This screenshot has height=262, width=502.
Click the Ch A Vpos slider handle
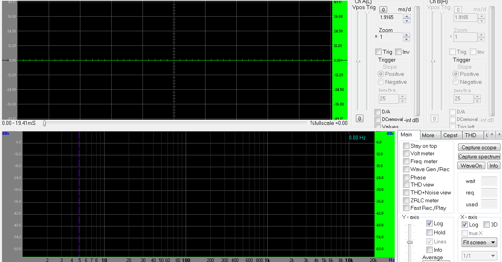[x=358, y=61]
